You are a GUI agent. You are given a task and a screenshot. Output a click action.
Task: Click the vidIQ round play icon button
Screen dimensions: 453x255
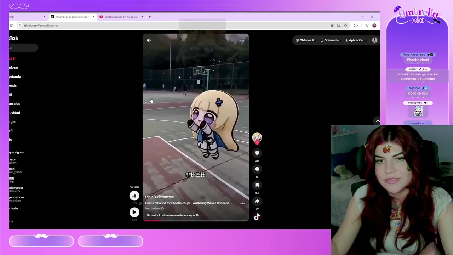tap(134, 212)
